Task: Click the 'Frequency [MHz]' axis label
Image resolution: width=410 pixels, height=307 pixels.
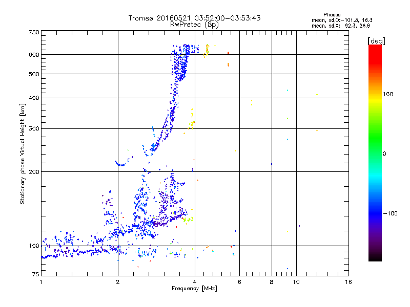Action: [x=194, y=289]
